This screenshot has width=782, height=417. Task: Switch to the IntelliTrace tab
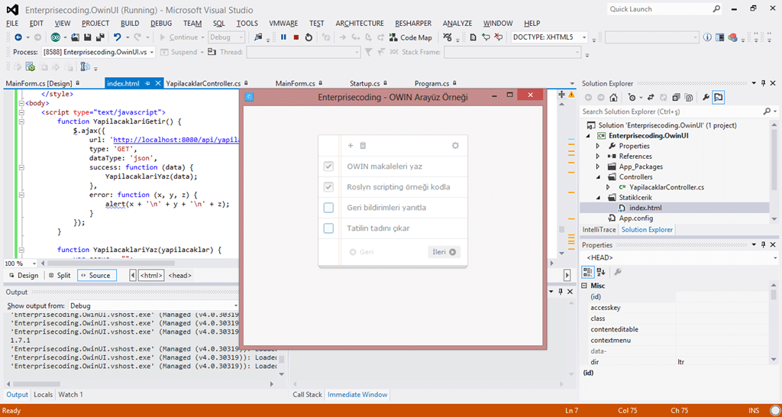599,230
